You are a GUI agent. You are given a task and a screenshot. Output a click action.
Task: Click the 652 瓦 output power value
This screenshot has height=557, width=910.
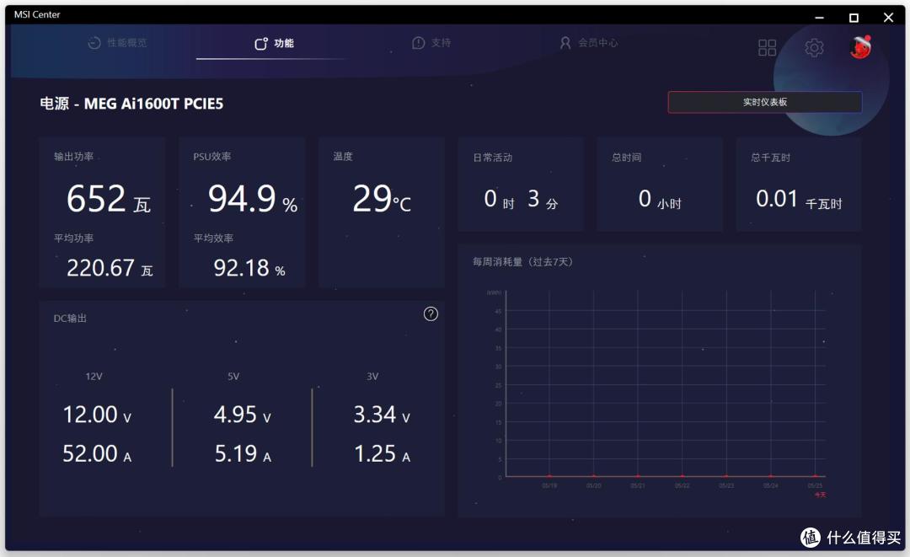[x=109, y=199]
